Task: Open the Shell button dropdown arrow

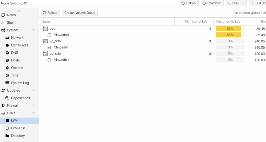Action: tap(243, 3)
